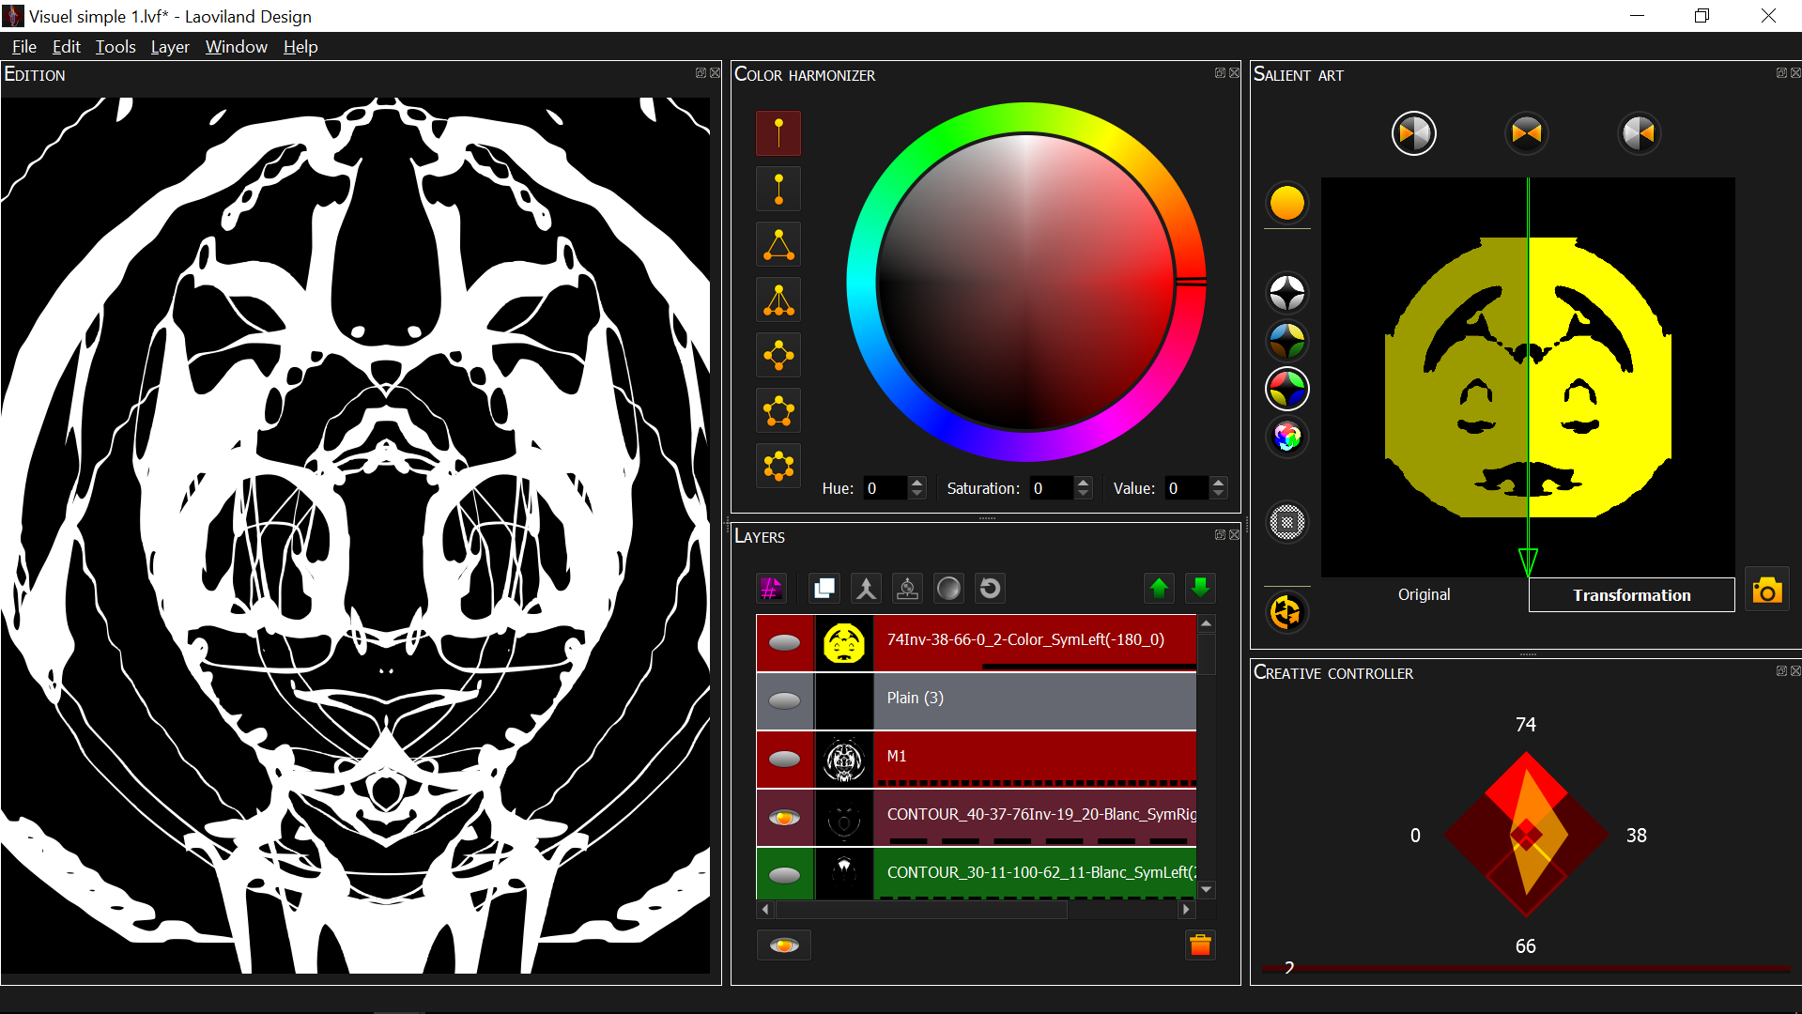This screenshot has width=1802, height=1014.
Task: Click the orange circle color mode icon
Action: pyautogui.click(x=1286, y=203)
